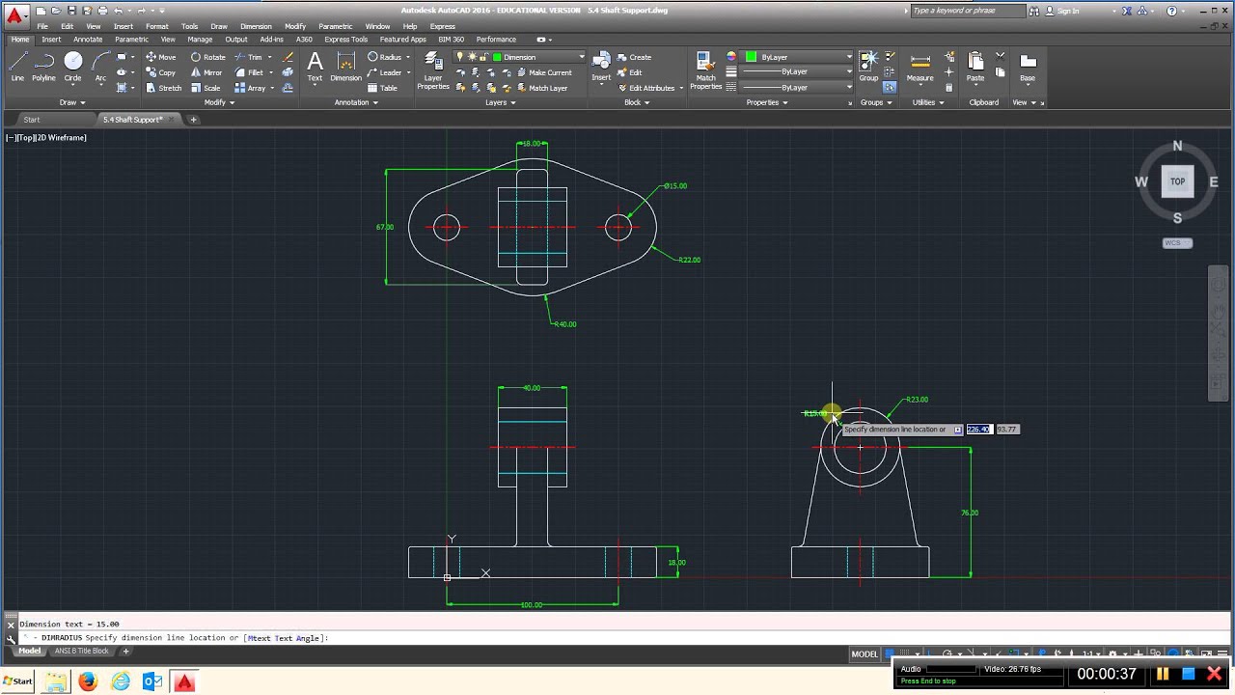Click the Group tool
Image resolution: width=1235 pixels, height=695 pixels.
(868, 66)
